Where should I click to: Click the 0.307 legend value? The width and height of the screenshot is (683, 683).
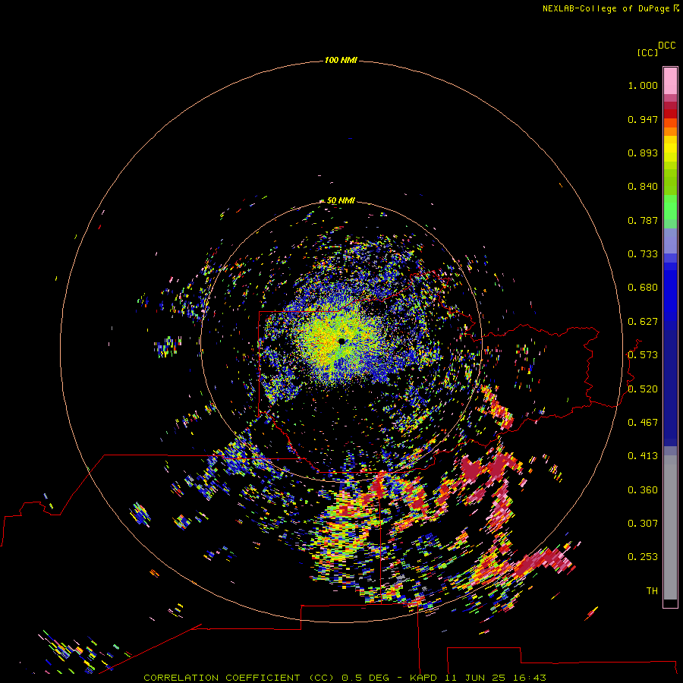(643, 524)
